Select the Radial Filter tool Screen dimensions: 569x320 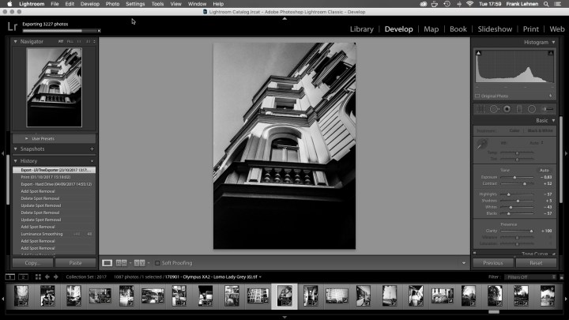coord(532,108)
